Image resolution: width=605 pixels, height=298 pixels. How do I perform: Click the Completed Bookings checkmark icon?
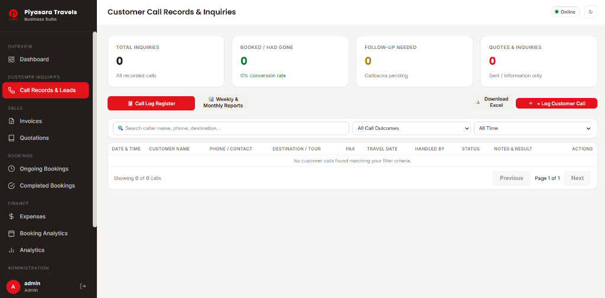pos(12,185)
